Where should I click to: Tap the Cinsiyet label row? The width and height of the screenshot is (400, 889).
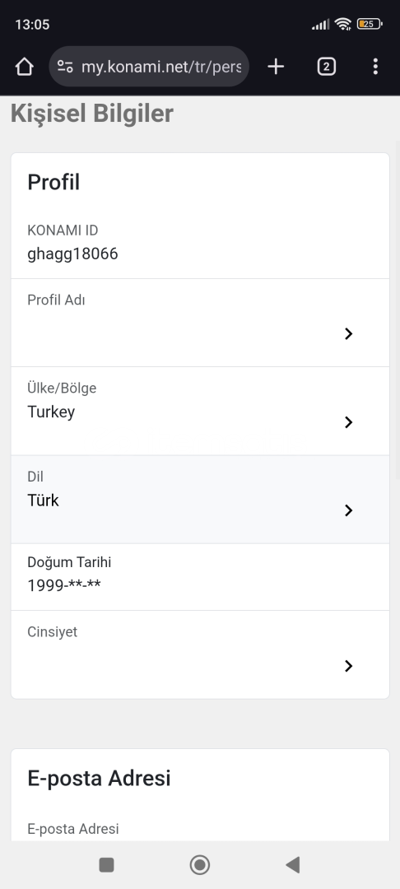tap(200, 655)
